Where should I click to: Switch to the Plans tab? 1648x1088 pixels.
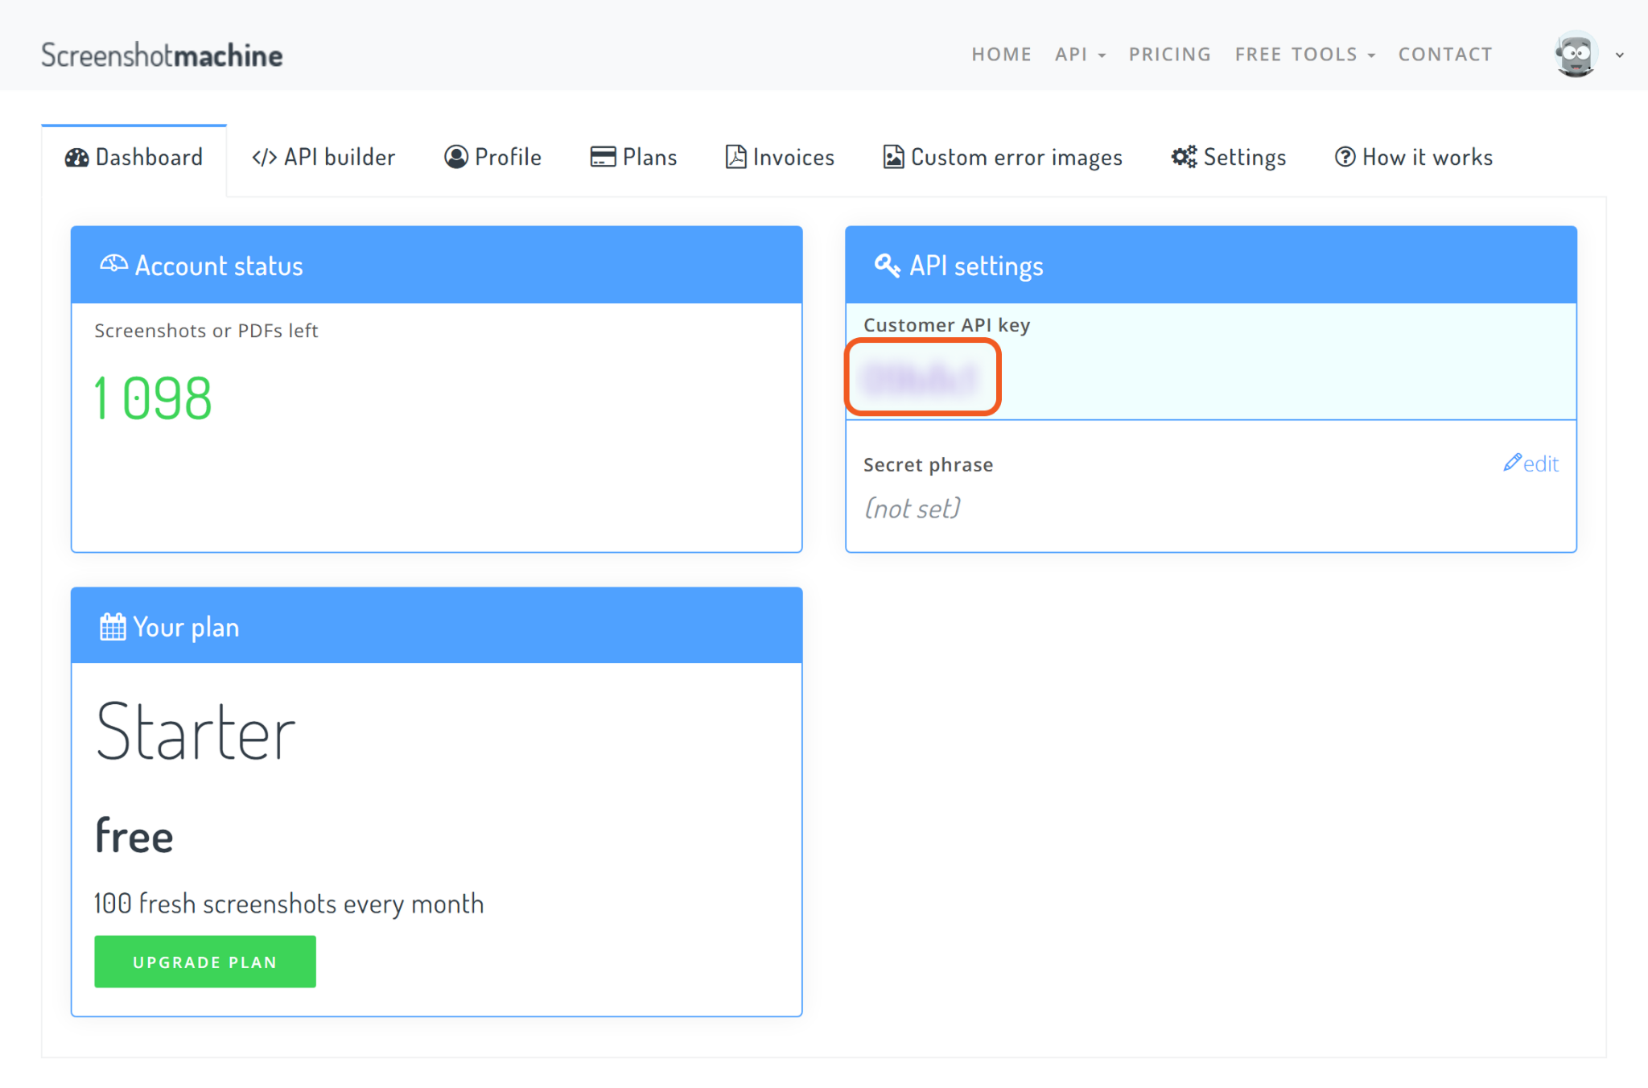[634, 158]
